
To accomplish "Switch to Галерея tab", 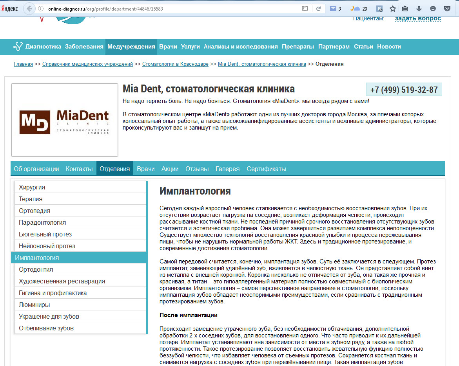I will coord(227,169).
